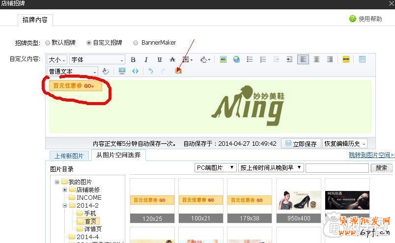
Task: Click the 立即保存 save button
Action: (x=301, y=144)
